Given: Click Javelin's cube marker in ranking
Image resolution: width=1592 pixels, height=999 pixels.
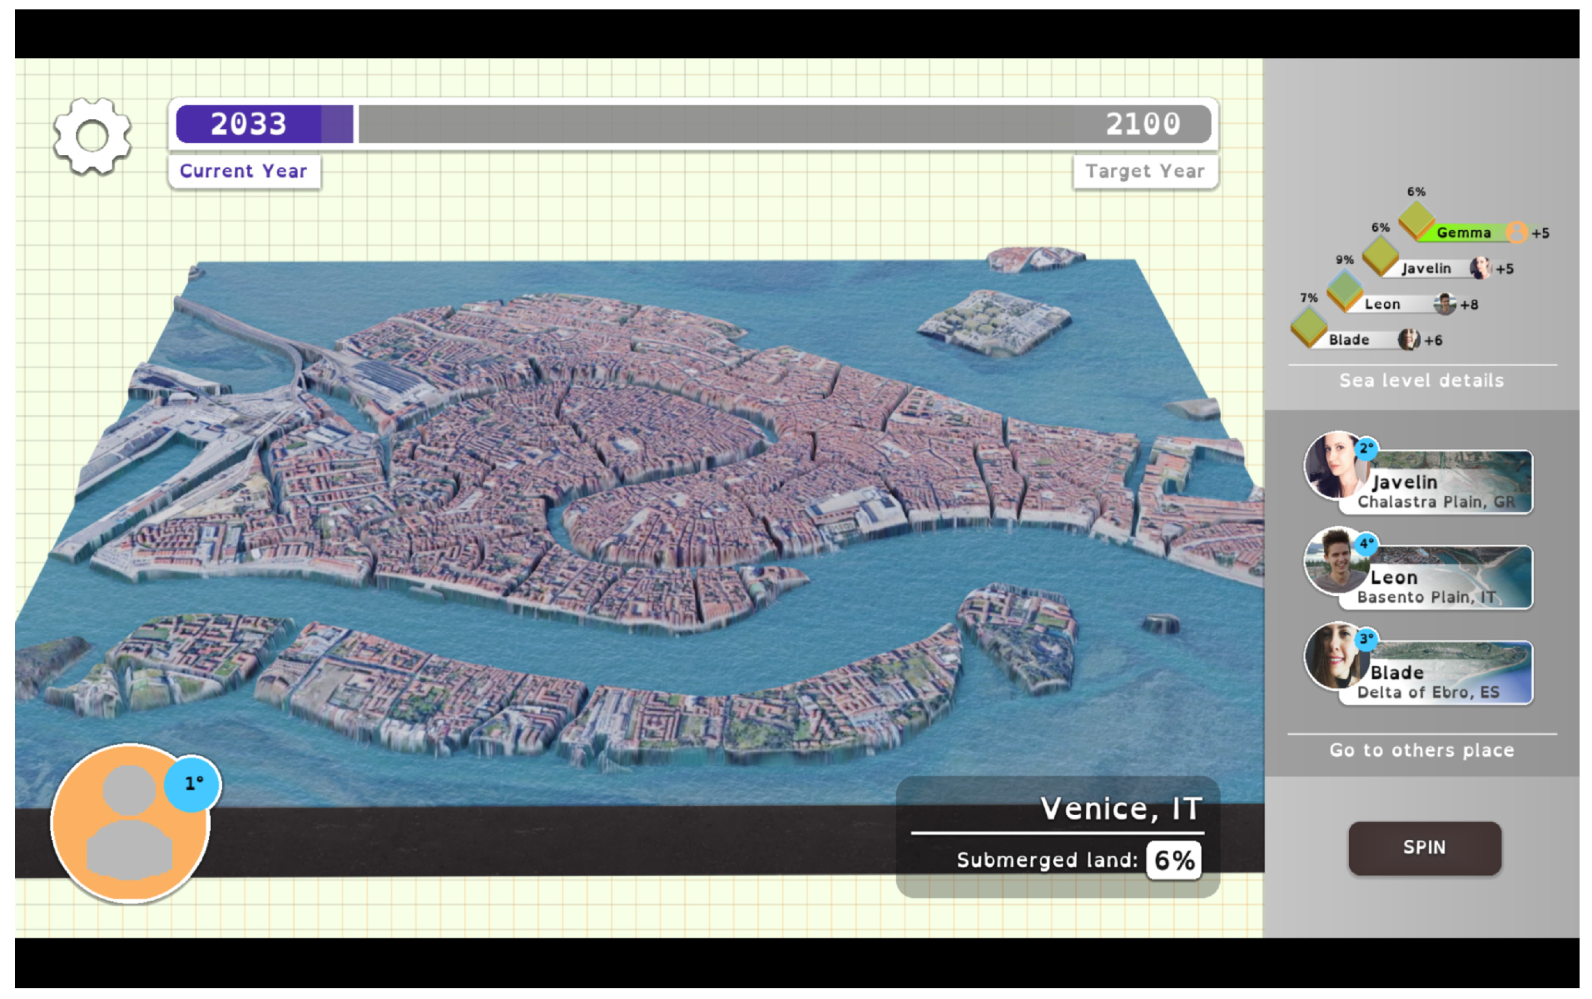Looking at the screenshot, I should pos(1380,255).
